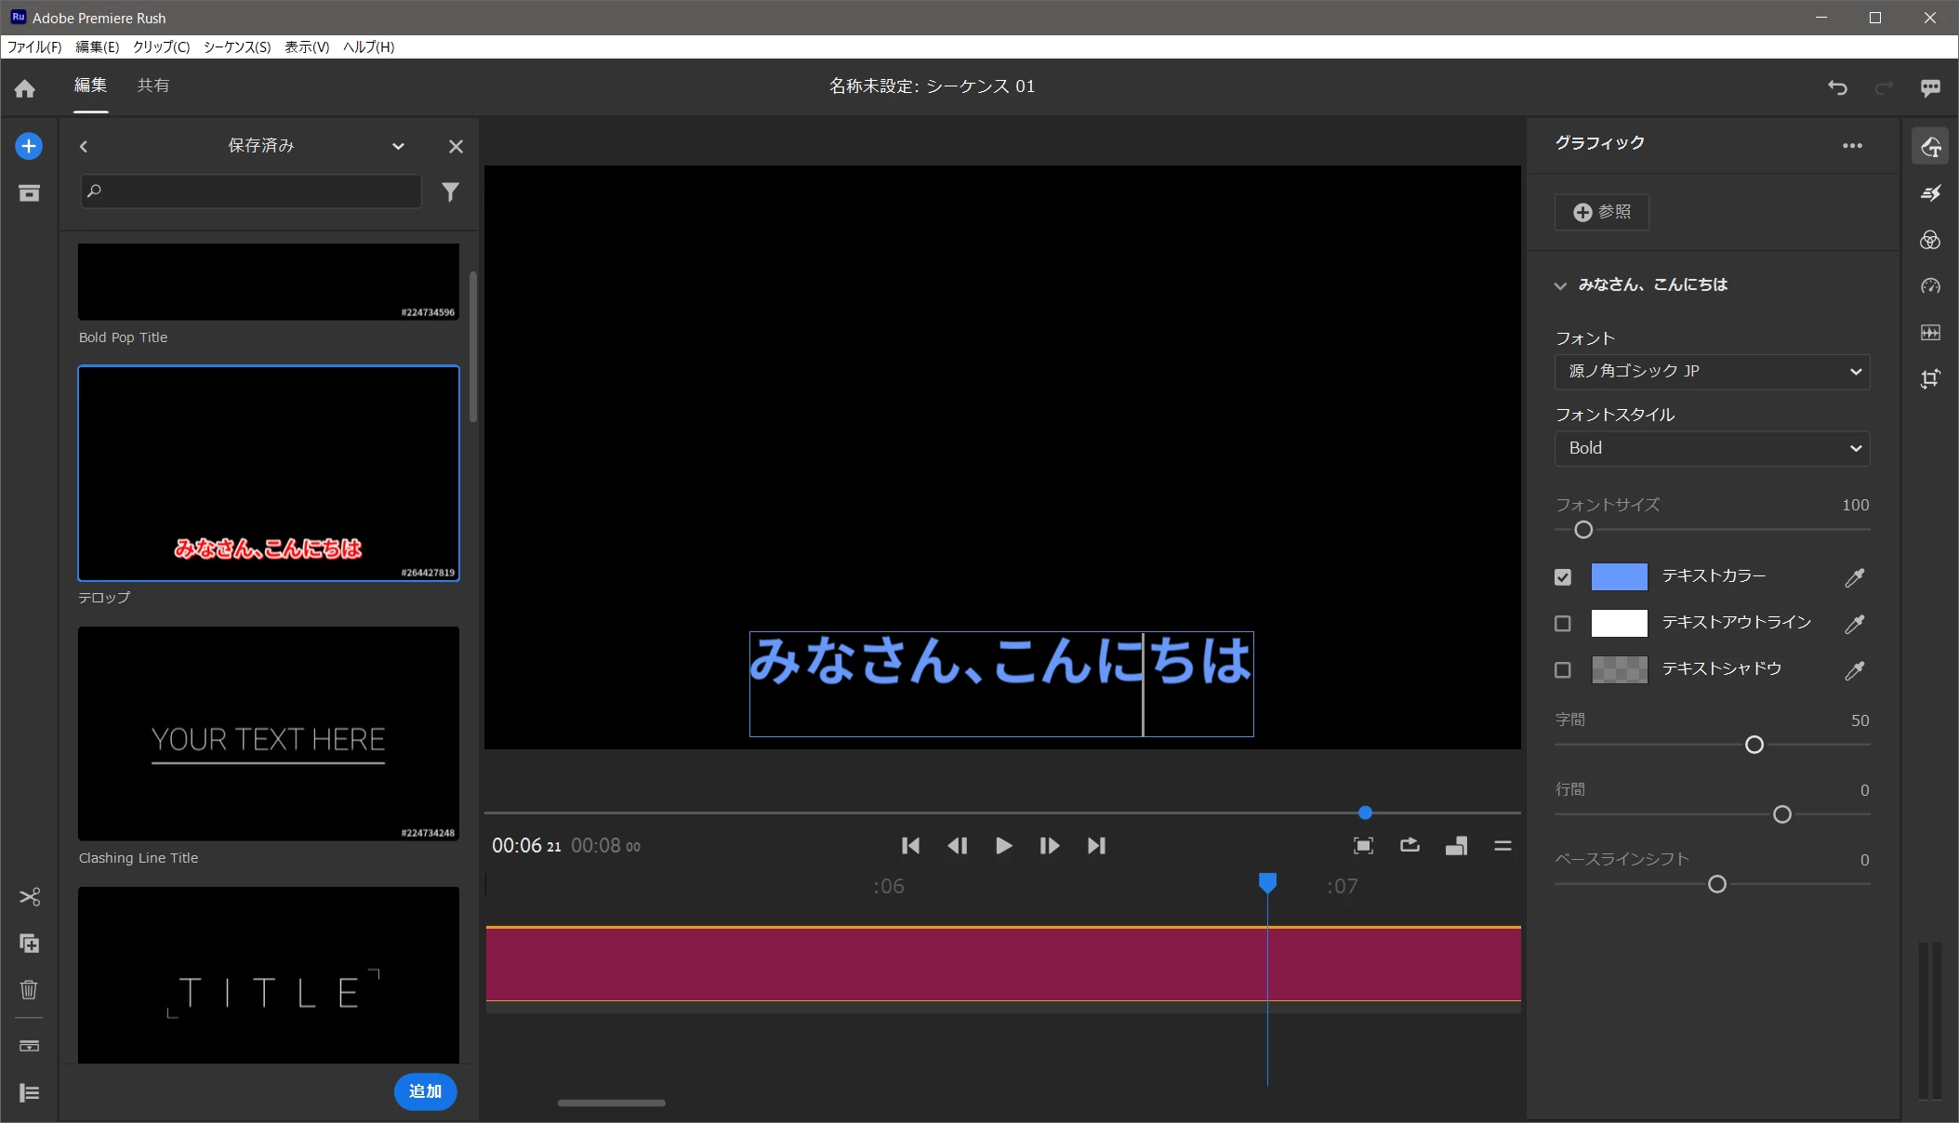
Task: Open the Color panel icon
Action: tap(1930, 240)
